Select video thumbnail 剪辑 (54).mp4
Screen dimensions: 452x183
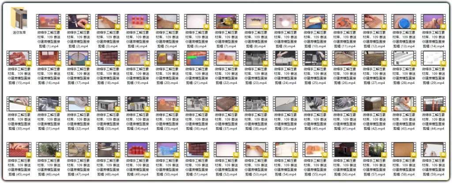pyautogui.click(x=286, y=150)
